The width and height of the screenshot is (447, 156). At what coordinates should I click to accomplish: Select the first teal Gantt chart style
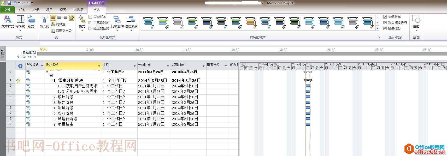(148, 23)
